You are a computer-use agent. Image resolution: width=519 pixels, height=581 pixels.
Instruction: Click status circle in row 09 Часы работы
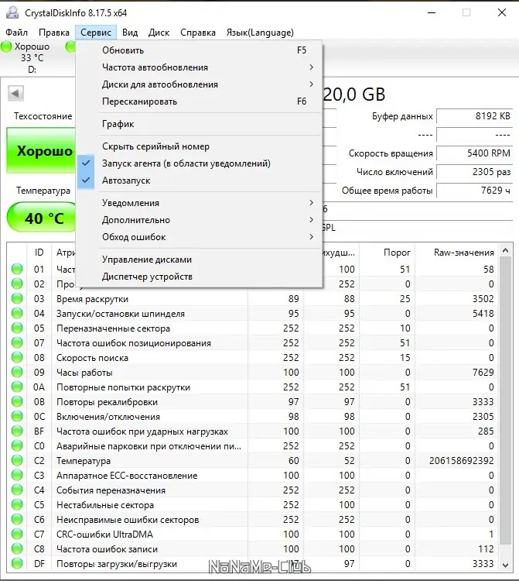(x=17, y=373)
